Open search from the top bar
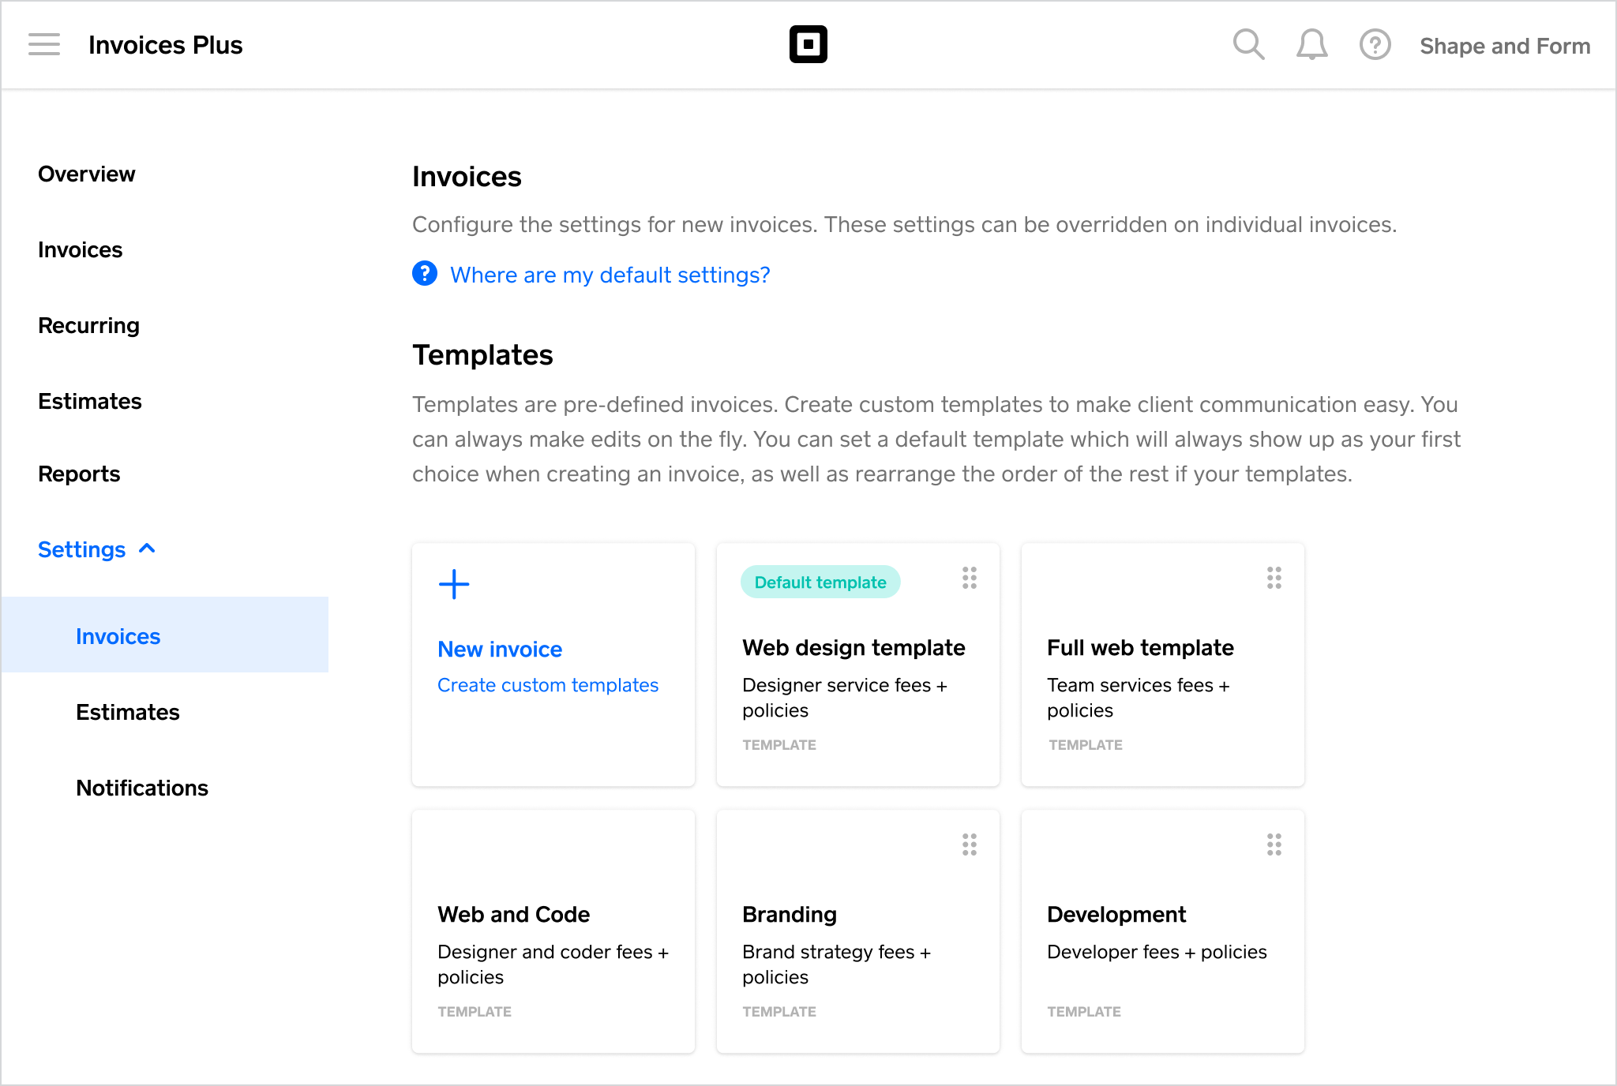 pos(1248,45)
